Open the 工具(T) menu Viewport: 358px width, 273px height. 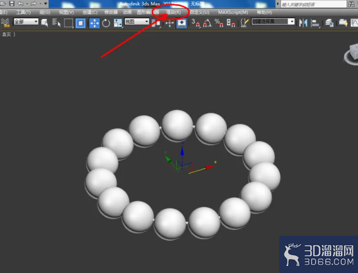click(23, 12)
